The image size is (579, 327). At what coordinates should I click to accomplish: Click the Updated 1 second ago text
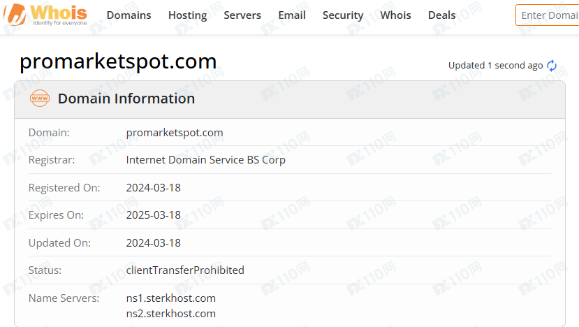coord(495,66)
